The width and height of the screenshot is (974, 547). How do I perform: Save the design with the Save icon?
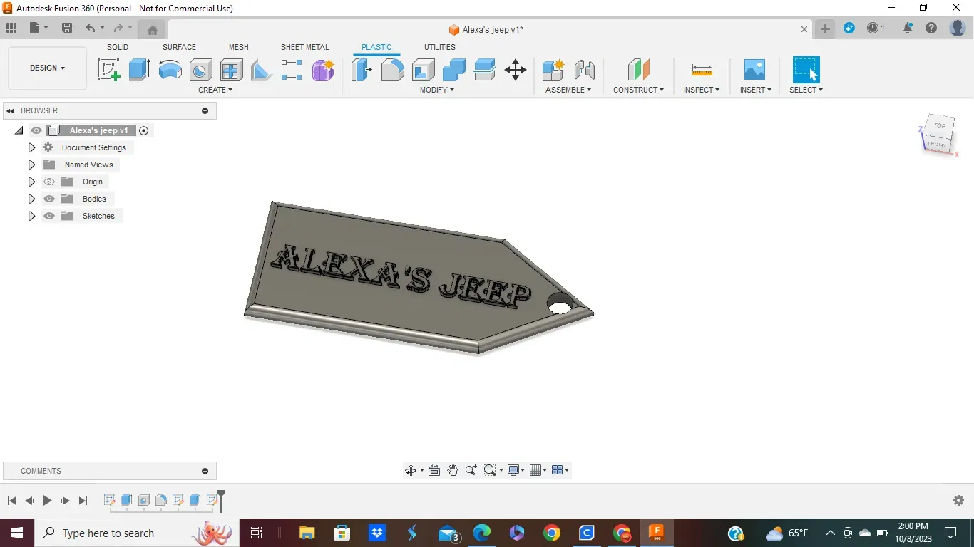[x=67, y=28]
